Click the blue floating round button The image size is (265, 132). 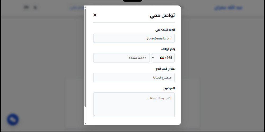tap(13, 120)
